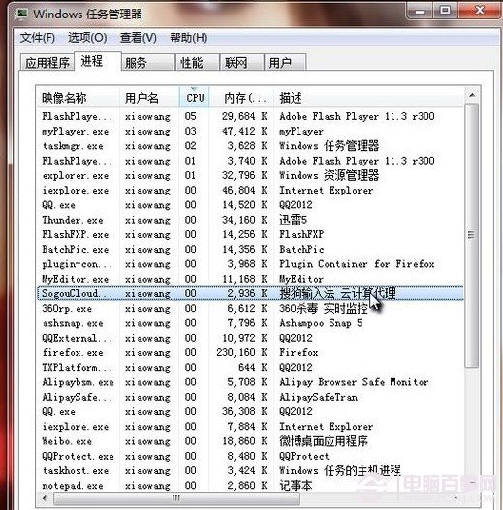Viewport: 503px width, 510px height.
Task: Select the Alipaybsm.exe process row
Action: (x=250, y=382)
